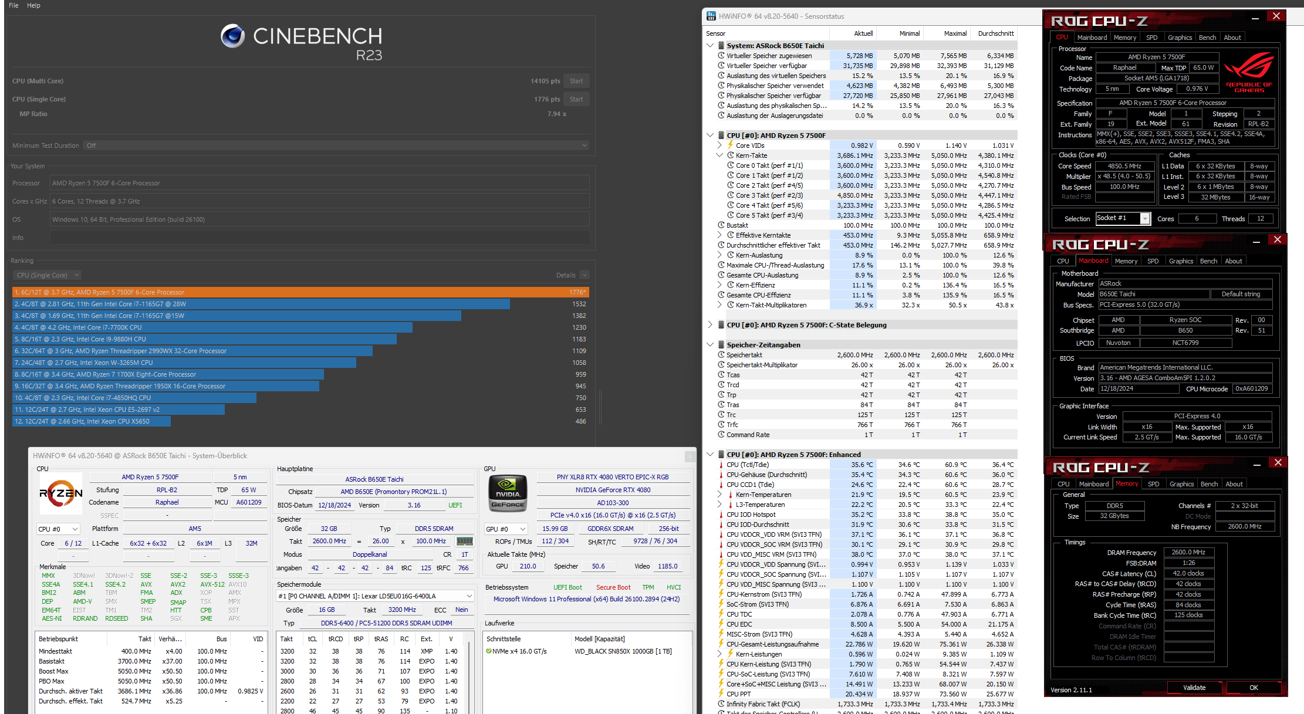The width and height of the screenshot is (1304, 714).
Task: Click the Info input field in Cinebench
Action: pyautogui.click(x=320, y=238)
